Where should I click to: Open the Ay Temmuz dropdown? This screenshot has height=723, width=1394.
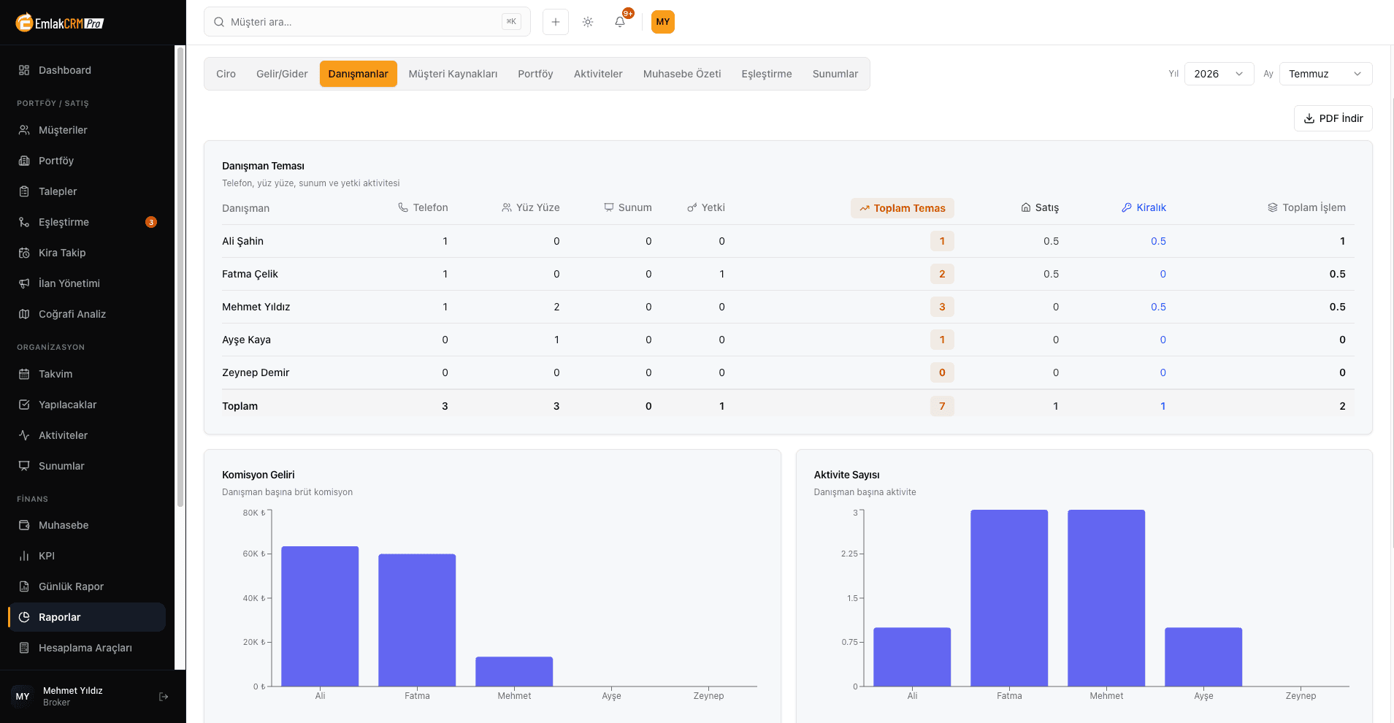pyautogui.click(x=1325, y=74)
